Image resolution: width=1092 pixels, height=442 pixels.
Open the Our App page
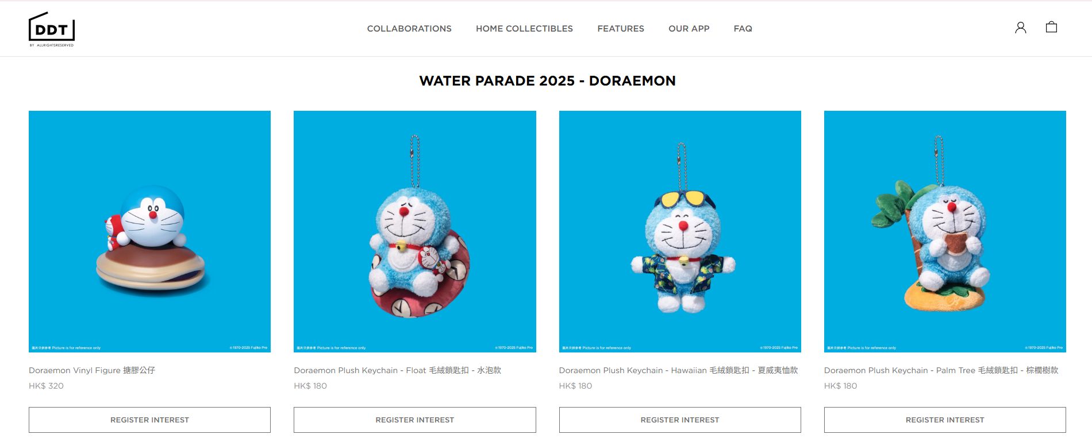pos(689,29)
